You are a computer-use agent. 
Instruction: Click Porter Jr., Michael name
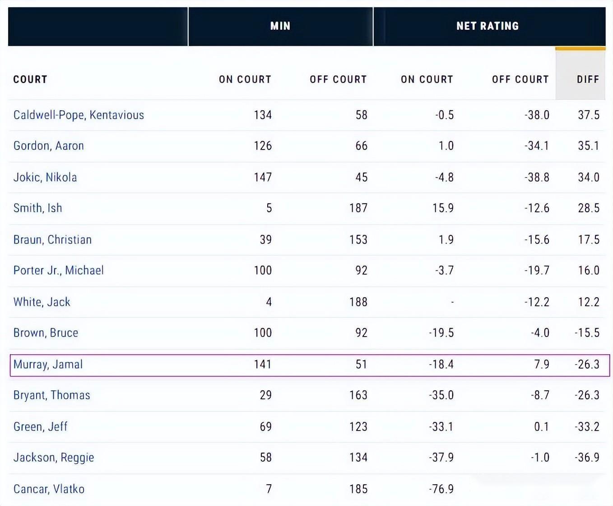59,271
